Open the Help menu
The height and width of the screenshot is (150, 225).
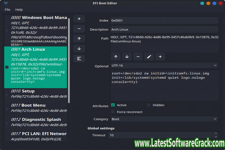(19, 10)
